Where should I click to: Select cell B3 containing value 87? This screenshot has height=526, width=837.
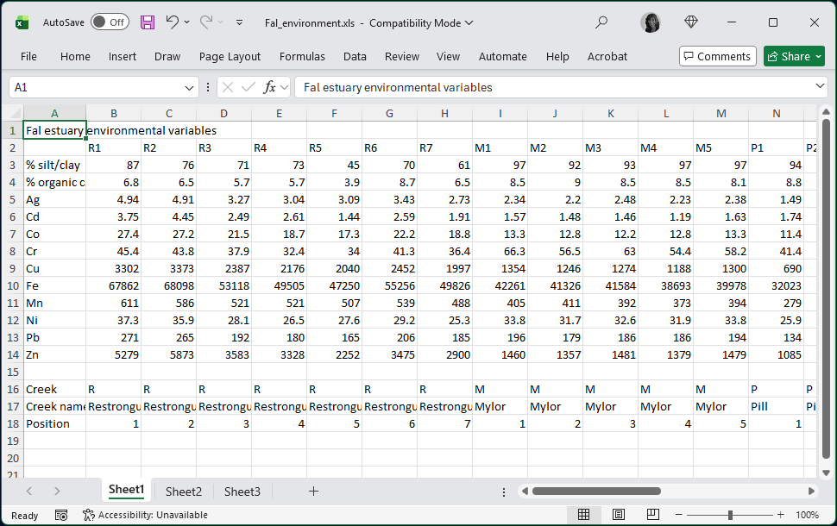tap(113, 165)
